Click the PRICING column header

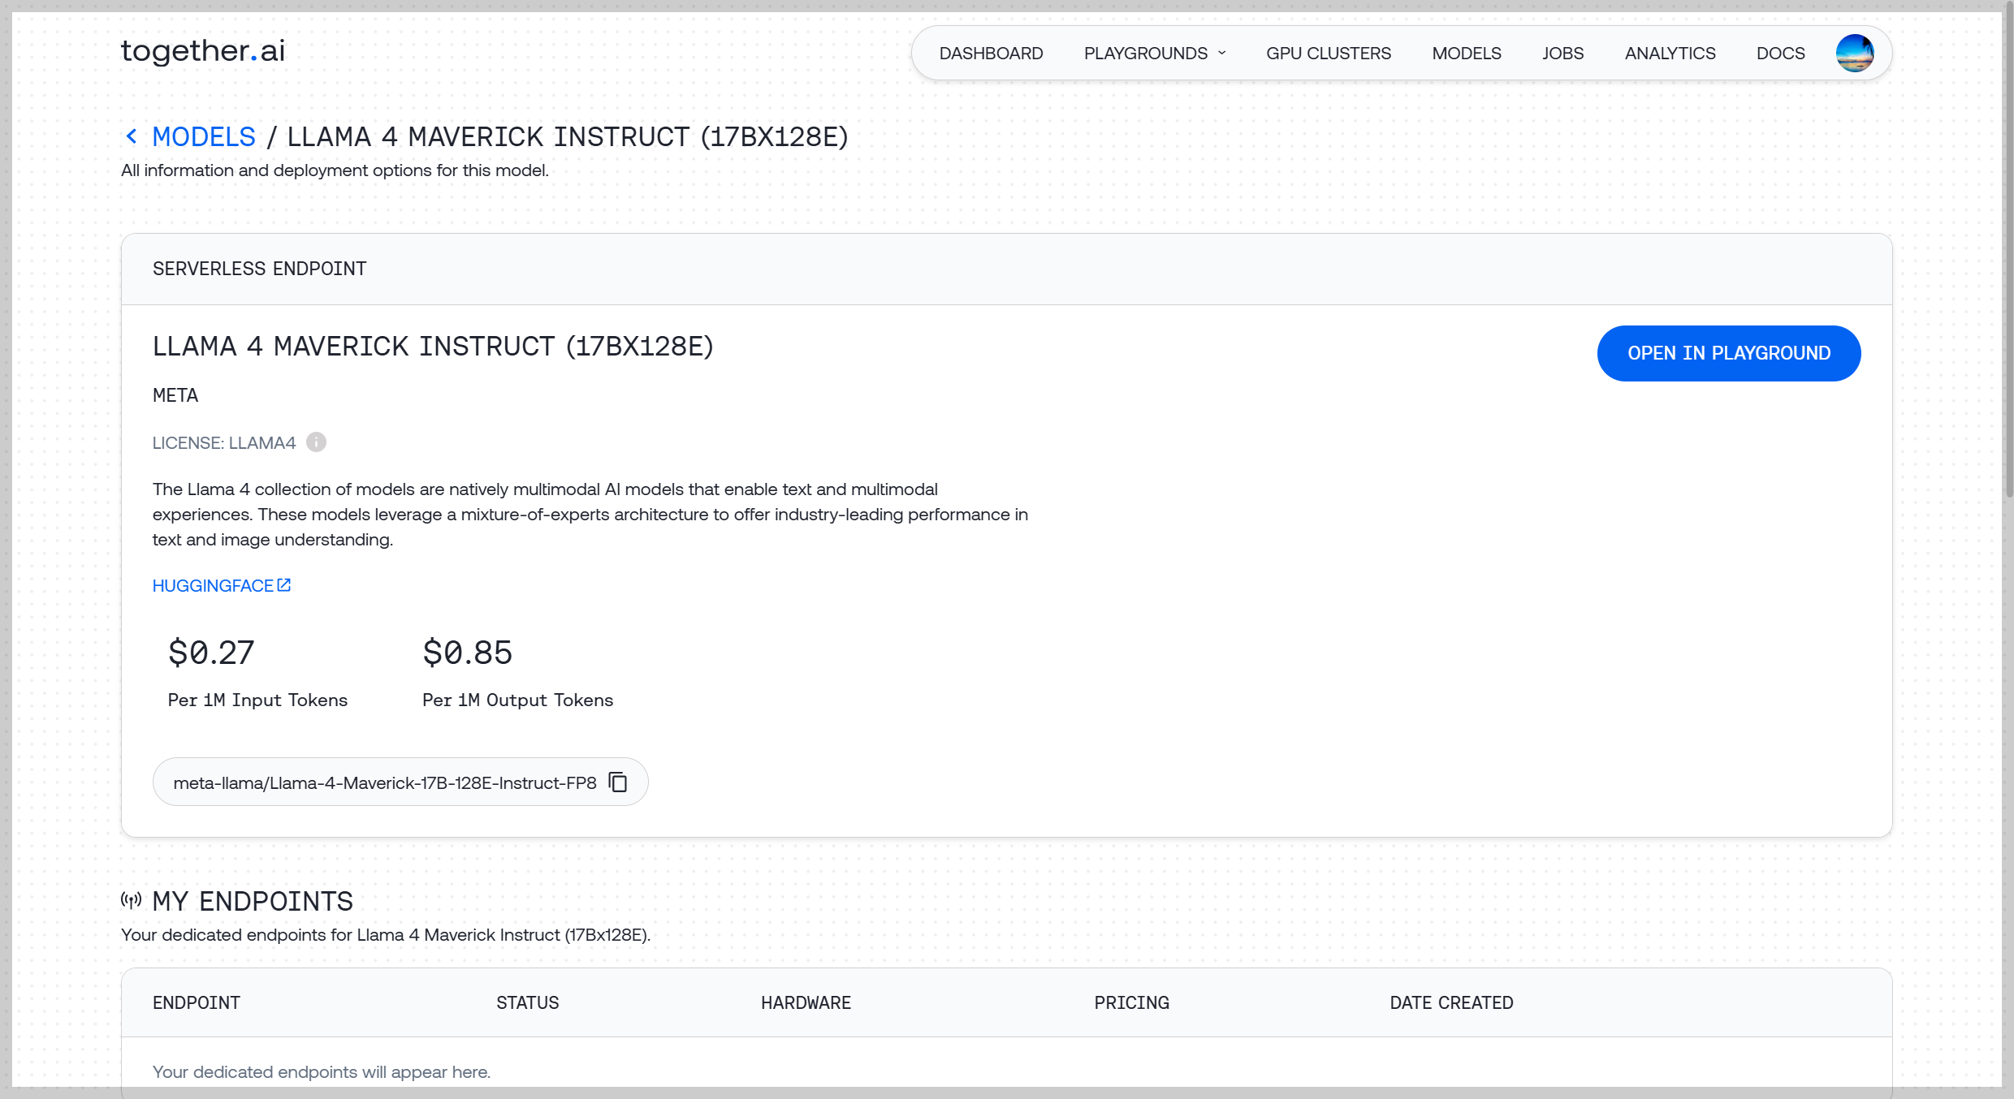click(1132, 1002)
